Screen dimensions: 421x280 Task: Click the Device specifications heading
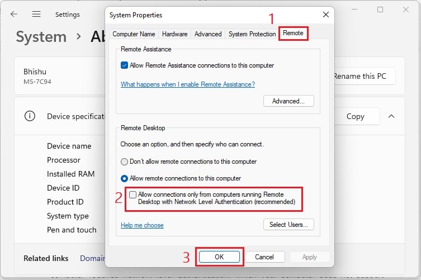[75, 116]
